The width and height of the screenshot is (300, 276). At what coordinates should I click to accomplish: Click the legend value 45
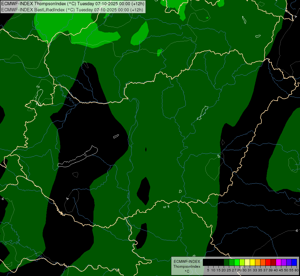[x=281, y=270]
